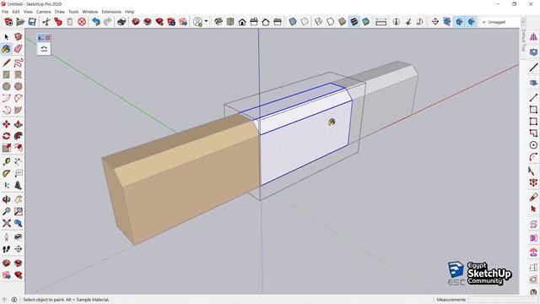
Task: Click the Erase red X icon
Action: point(82,22)
